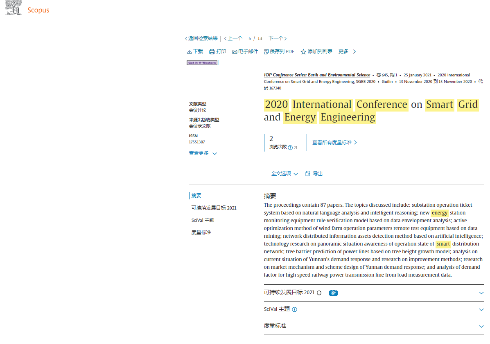Click the 浏览次数 help question icon
Viewport: 490px width, 344px height.
(x=290, y=147)
